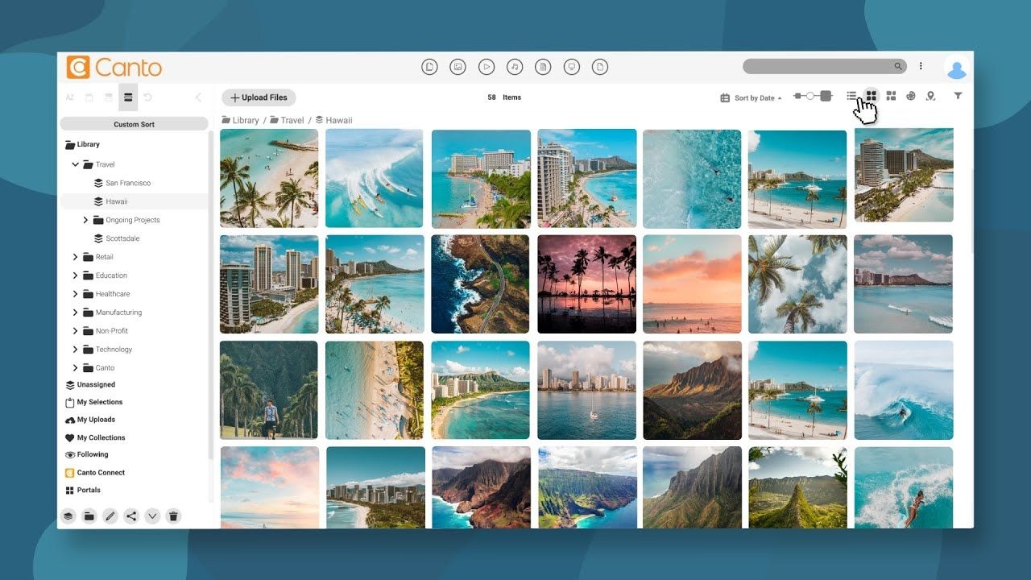This screenshot has width=1031, height=580.
Task: Open the map location view
Action: pyautogui.click(x=930, y=96)
